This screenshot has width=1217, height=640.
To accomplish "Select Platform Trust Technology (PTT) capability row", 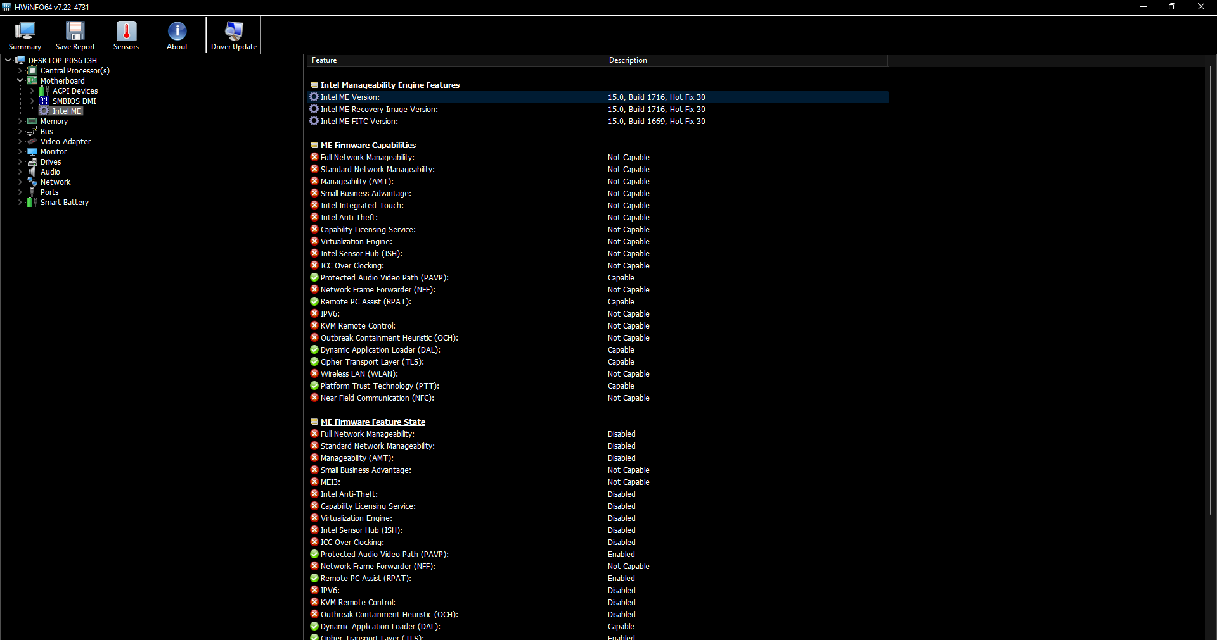I will tap(598, 386).
